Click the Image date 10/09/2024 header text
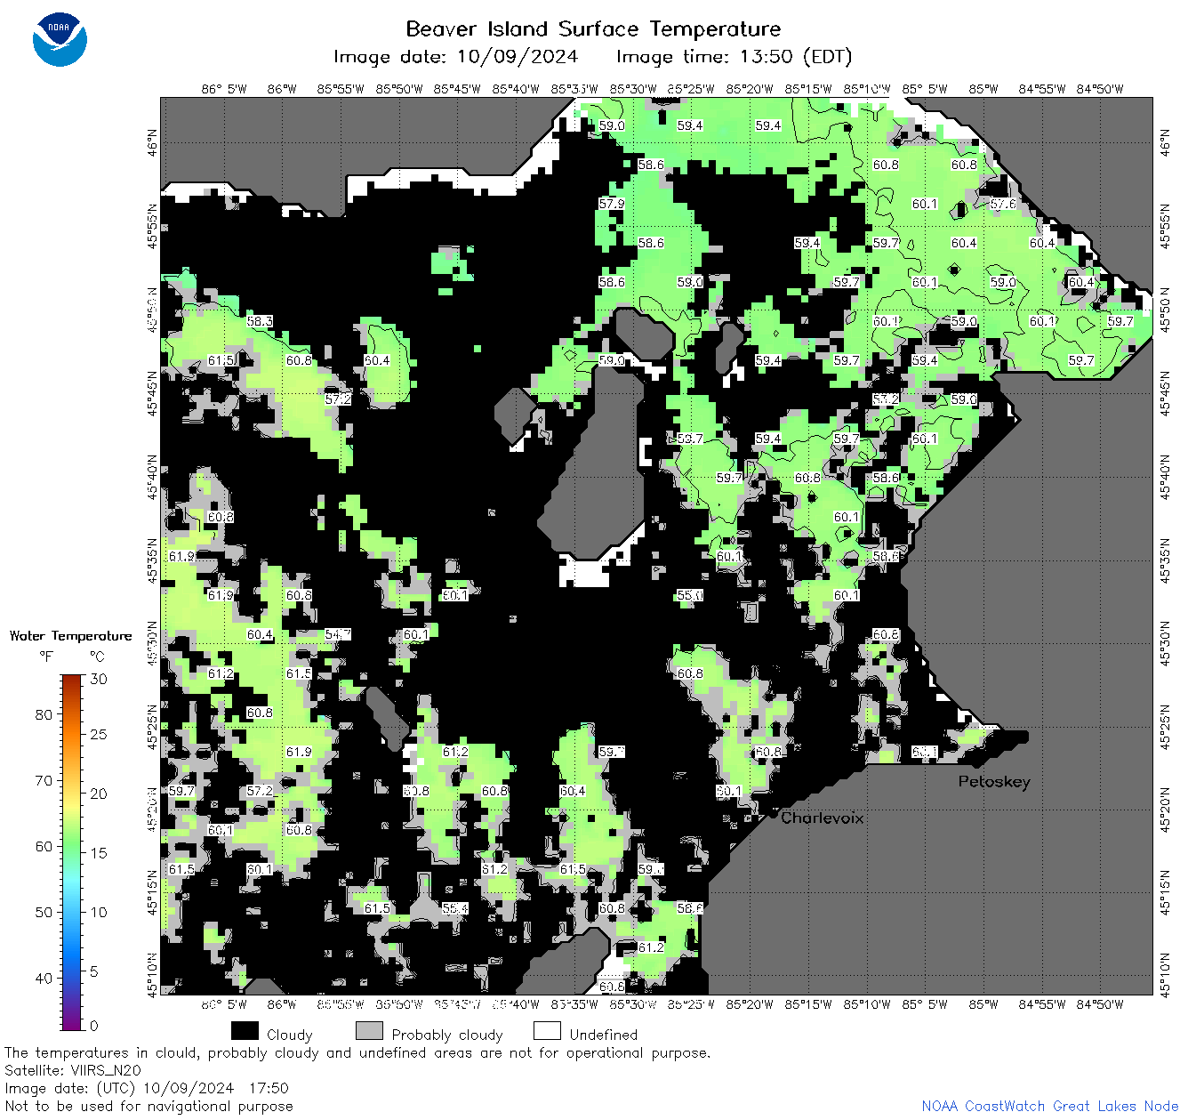This screenshot has width=1188, height=1120. point(455,57)
